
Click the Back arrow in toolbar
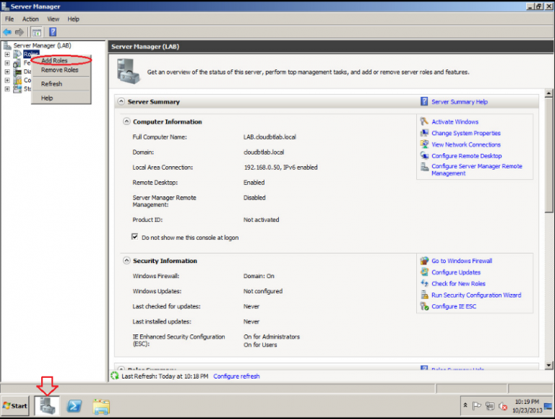(7, 33)
